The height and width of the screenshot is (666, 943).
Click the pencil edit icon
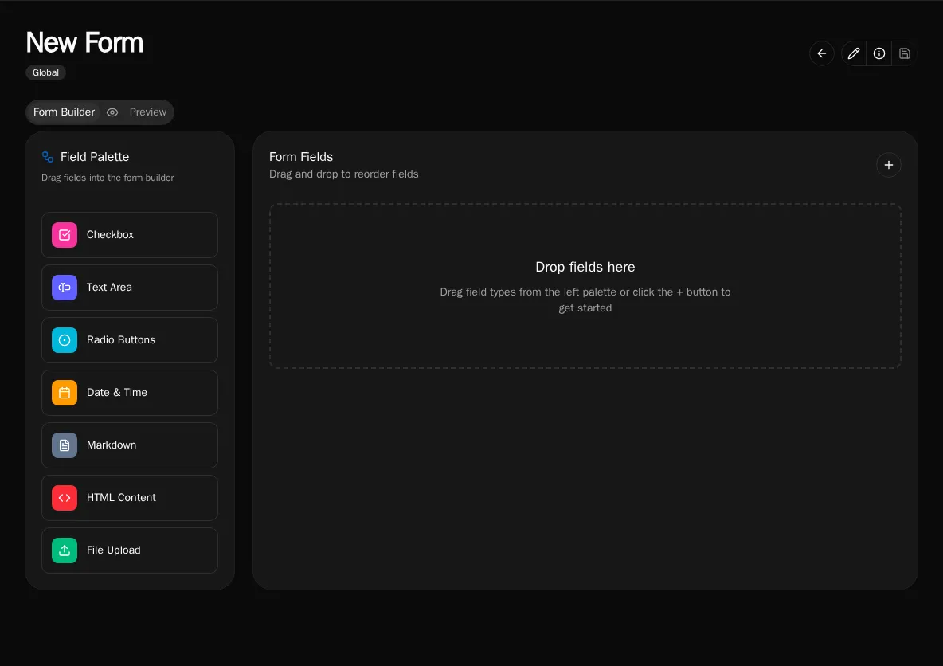point(853,53)
